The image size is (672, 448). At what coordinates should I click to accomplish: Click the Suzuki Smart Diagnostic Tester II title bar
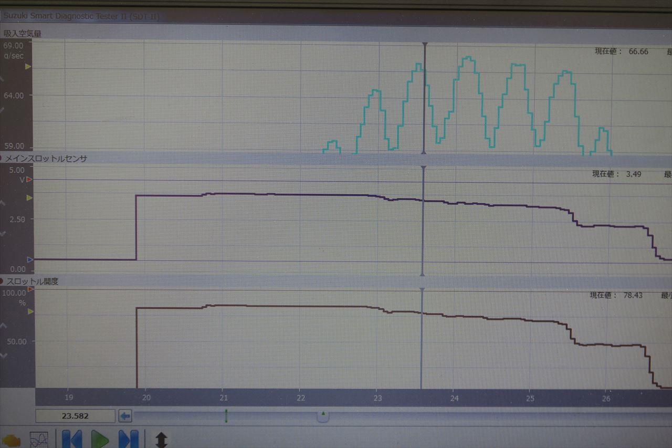click(x=336, y=16)
